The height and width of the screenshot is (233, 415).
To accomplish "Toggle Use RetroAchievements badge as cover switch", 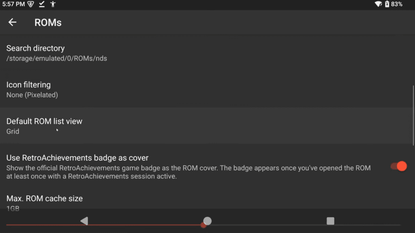I will 399,166.
